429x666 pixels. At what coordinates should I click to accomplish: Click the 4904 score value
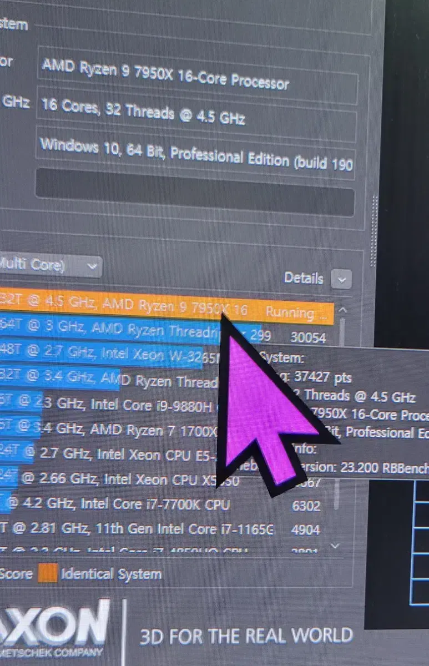[305, 530]
